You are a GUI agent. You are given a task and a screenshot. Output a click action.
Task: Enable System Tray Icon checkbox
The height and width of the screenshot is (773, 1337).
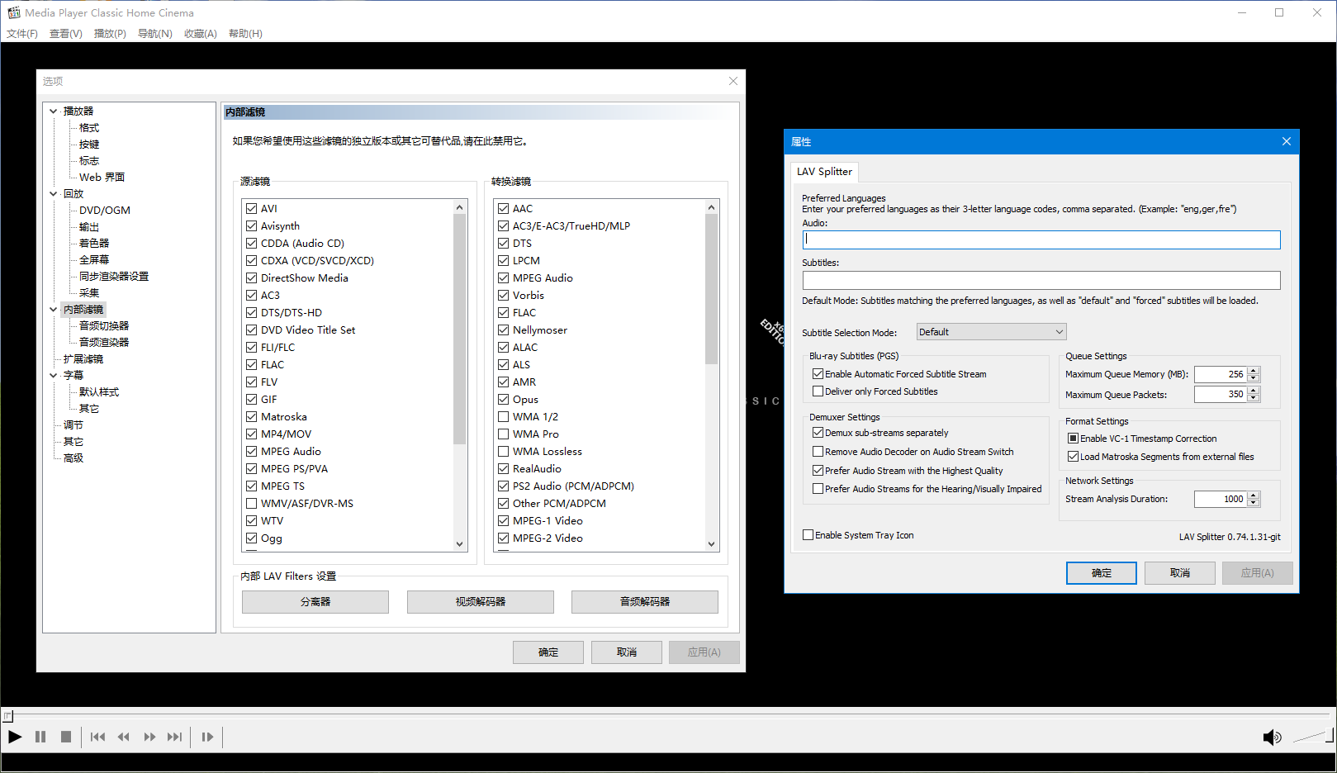808,535
